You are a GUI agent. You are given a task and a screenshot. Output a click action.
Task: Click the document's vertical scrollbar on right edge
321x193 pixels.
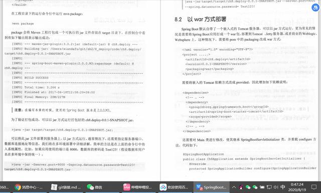[x=319, y=90]
